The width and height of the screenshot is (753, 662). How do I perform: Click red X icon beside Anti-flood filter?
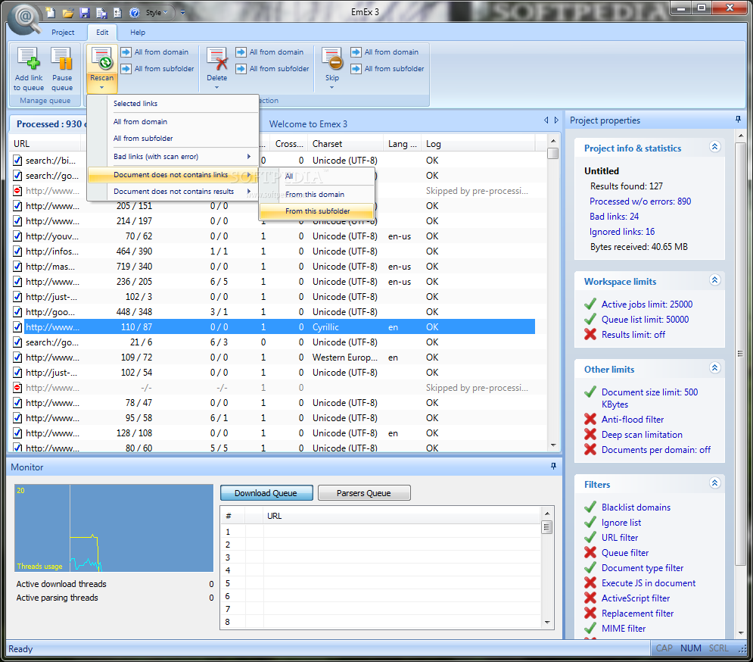[x=590, y=419]
